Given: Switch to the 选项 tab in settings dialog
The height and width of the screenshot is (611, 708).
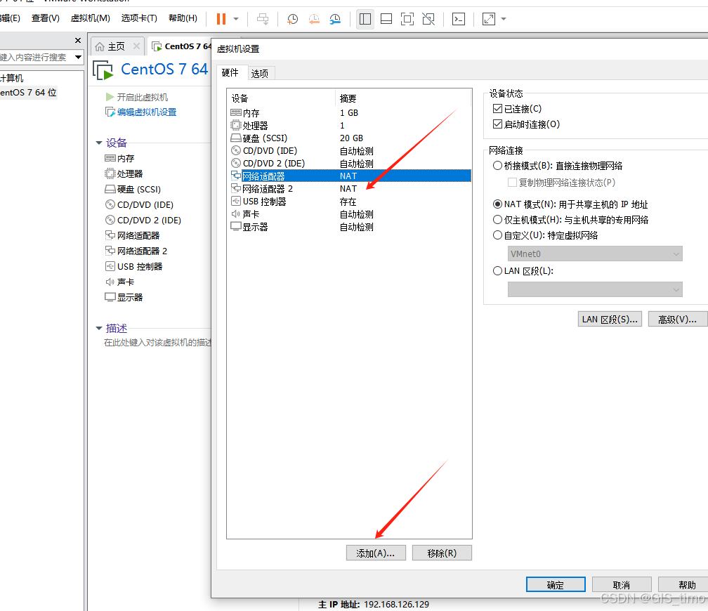Looking at the screenshot, I should tap(260, 73).
